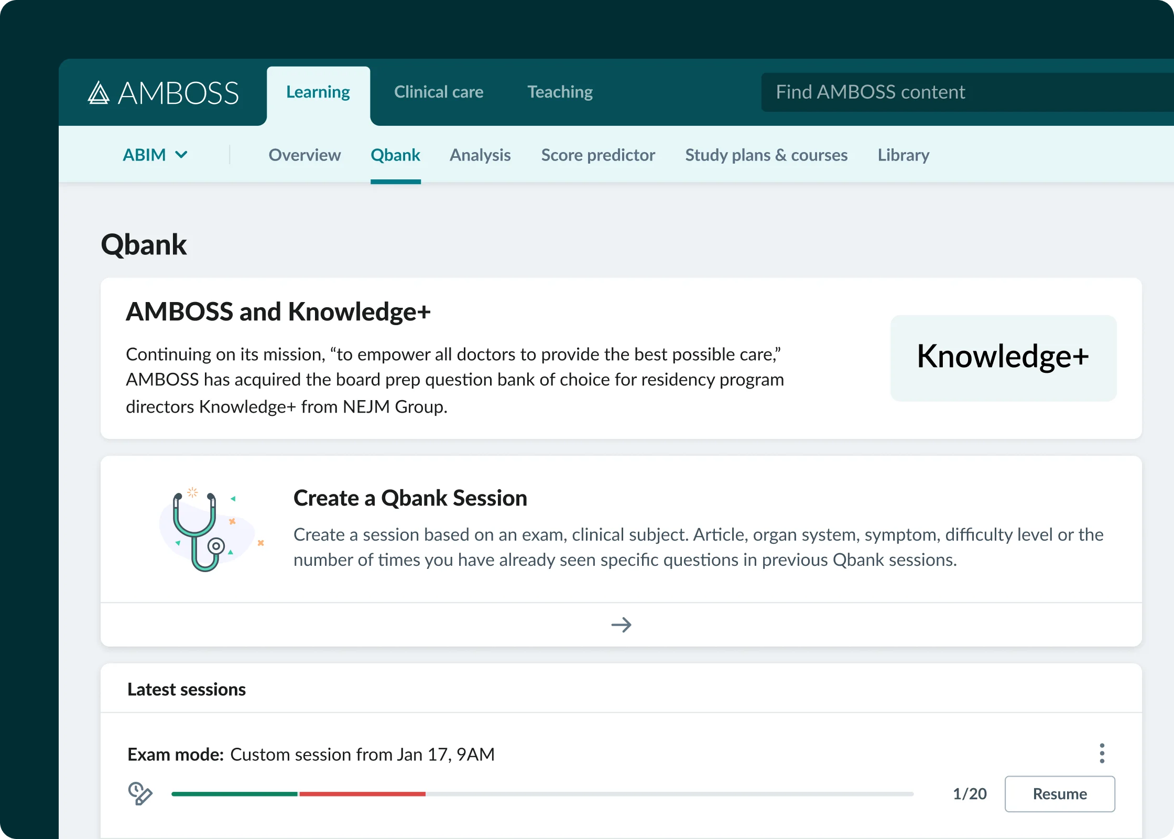Screen dimensions: 1174x839
Task: Switch to the Learning tab
Action: coord(318,92)
